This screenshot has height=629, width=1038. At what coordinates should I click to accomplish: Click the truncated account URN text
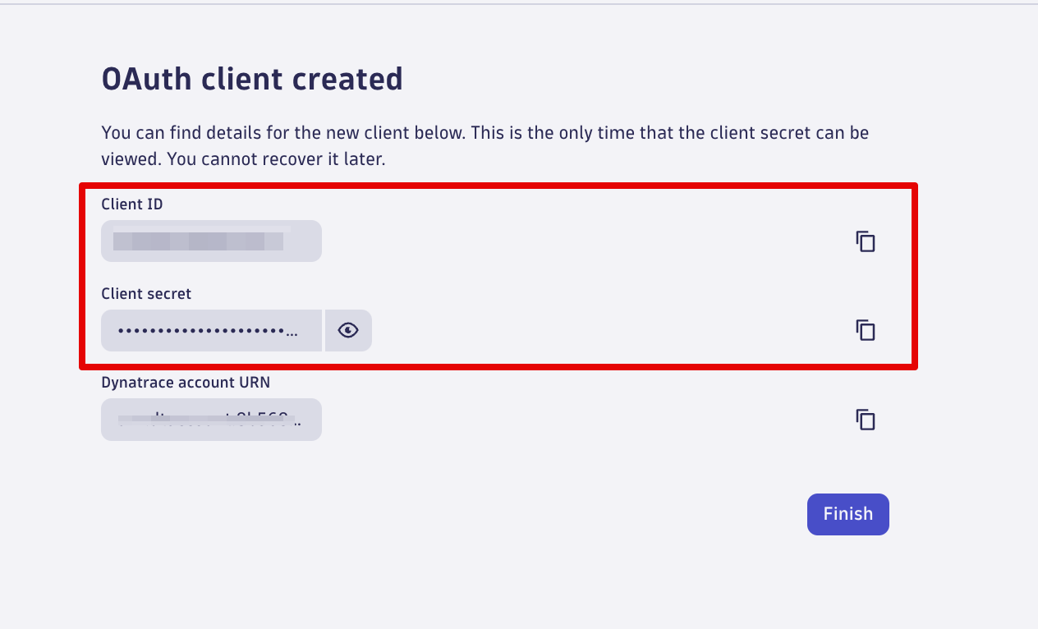click(209, 420)
